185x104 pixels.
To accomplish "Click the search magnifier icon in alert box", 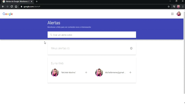I will point(51,35).
